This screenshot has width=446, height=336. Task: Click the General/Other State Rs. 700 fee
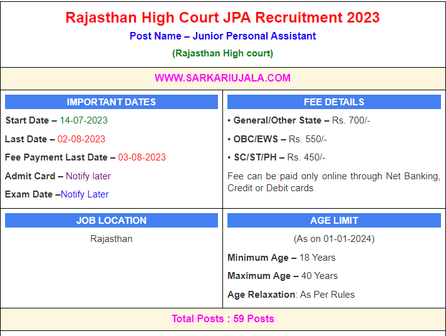click(298, 120)
